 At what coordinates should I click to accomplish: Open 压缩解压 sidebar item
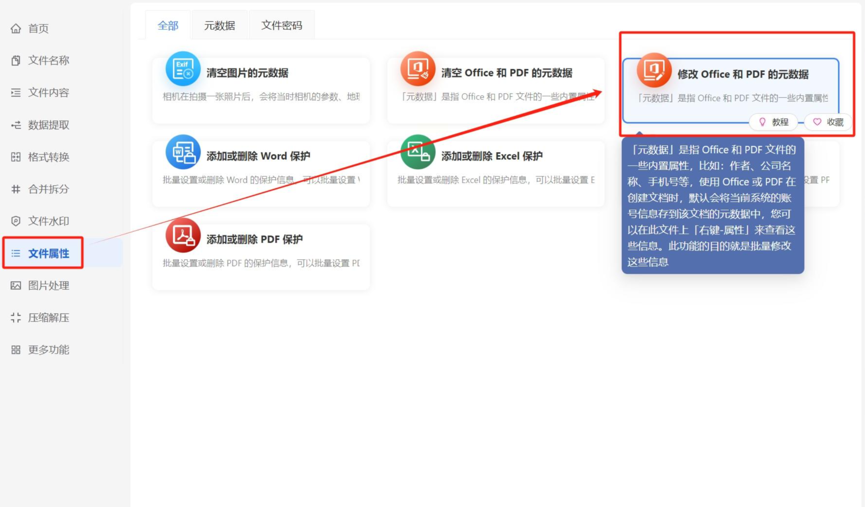(x=48, y=318)
